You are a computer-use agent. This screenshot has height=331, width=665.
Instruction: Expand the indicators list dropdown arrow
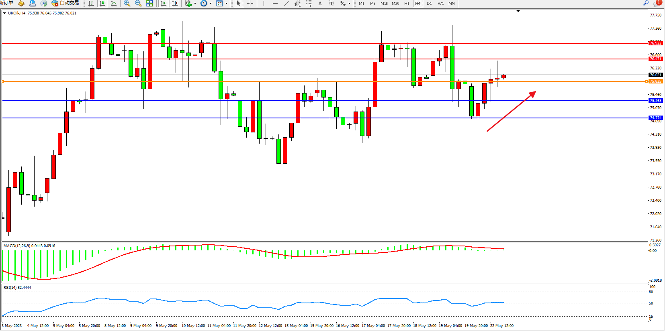(x=195, y=3)
